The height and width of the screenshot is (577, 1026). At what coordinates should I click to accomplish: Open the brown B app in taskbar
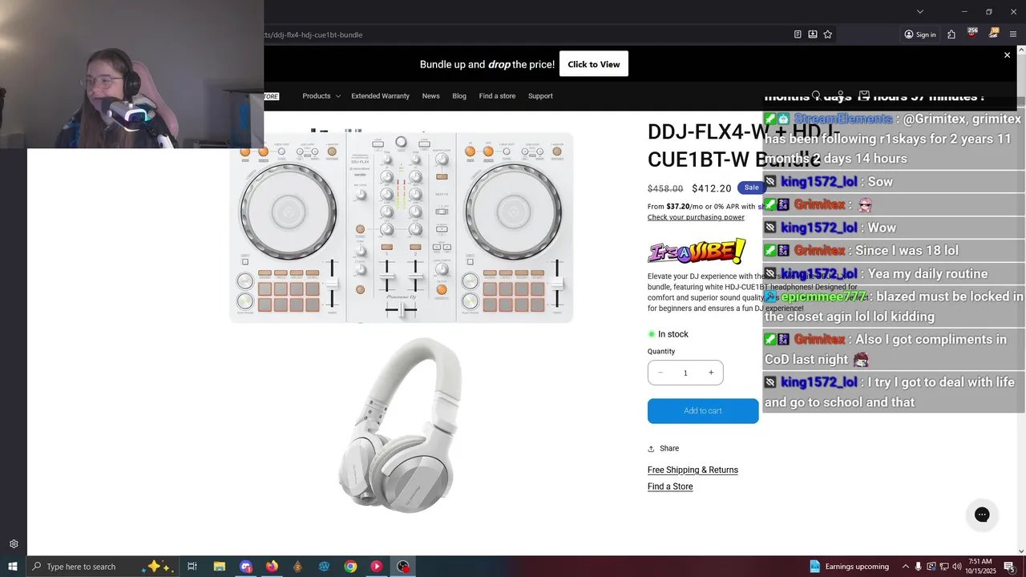pyautogui.click(x=297, y=567)
